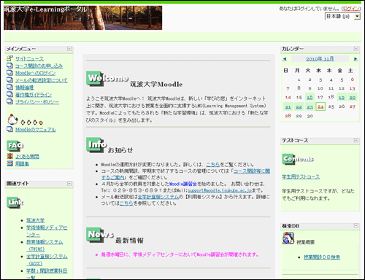
Task: Click the glossary icon beside 用語集
Action: (x=10, y=163)
